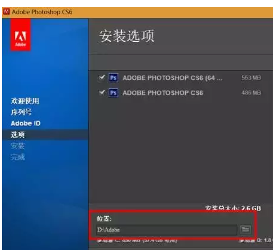Open the Adobe ID step

(26, 124)
